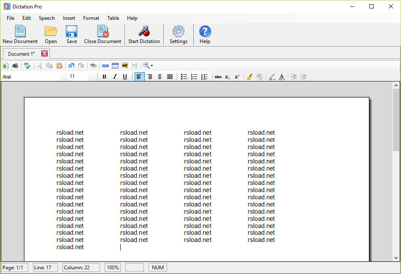
Task: Create a New Document
Action: pos(20,35)
